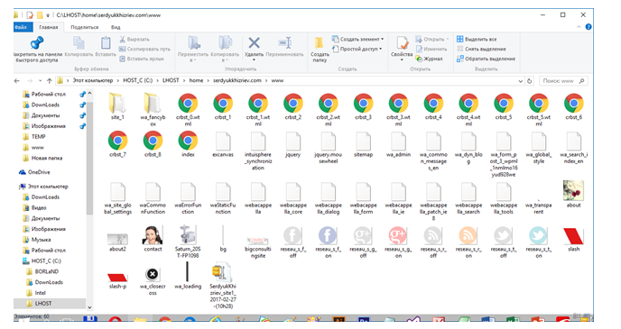Open Простой доступ dropdown
Image resolution: width=621 pixels, height=329 pixels.
(357, 49)
